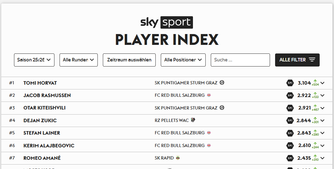Click the SPI badge in Tomi Horvat's row
334x169 pixels.
pyautogui.click(x=290, y=83)
